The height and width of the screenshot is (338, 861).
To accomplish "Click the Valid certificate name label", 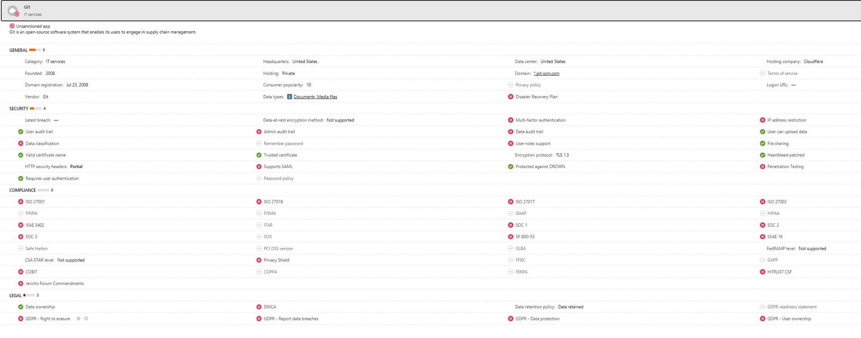I will point(46,155).
